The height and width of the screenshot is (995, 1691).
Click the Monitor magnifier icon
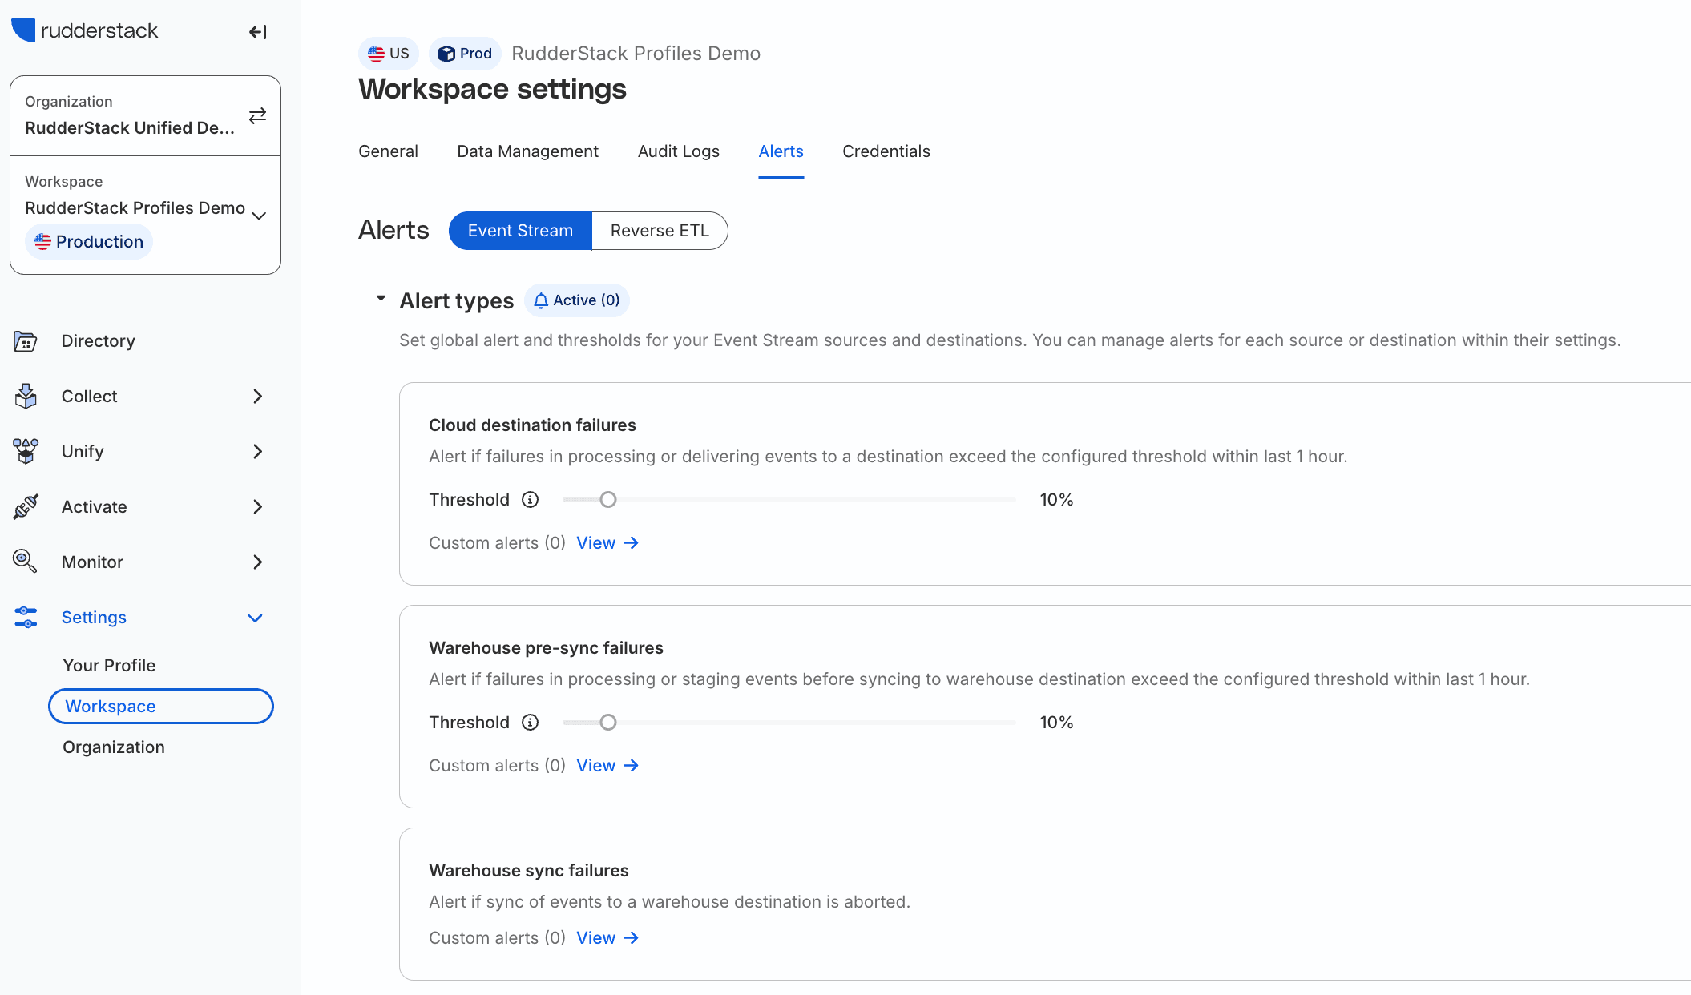26,562
